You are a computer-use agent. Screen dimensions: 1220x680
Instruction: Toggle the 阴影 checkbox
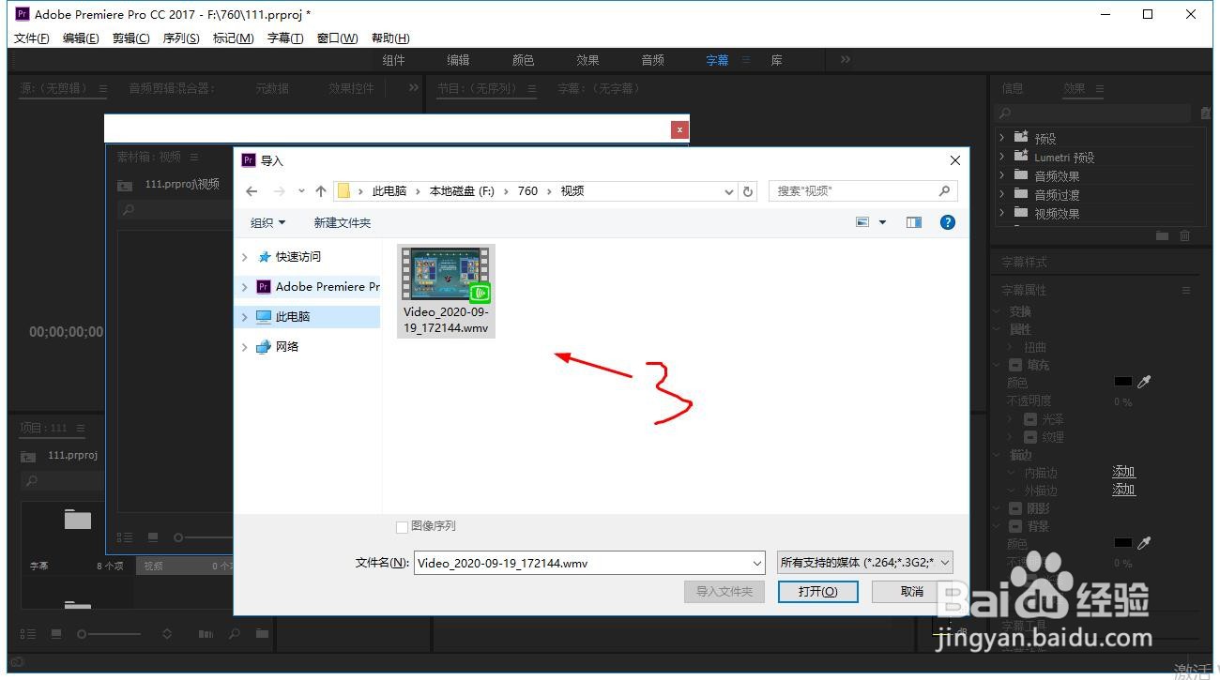[x=1015, y=508]
